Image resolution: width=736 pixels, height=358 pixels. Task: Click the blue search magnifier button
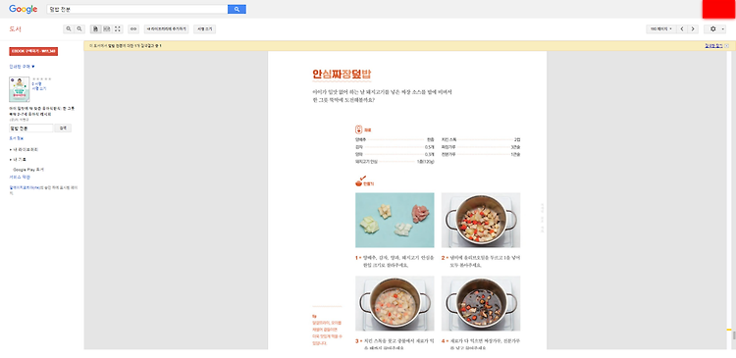click(237, 9)
